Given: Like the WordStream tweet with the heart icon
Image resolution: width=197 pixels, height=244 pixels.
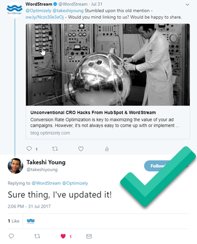Looking at the screenshot, I should pos(81,149).
